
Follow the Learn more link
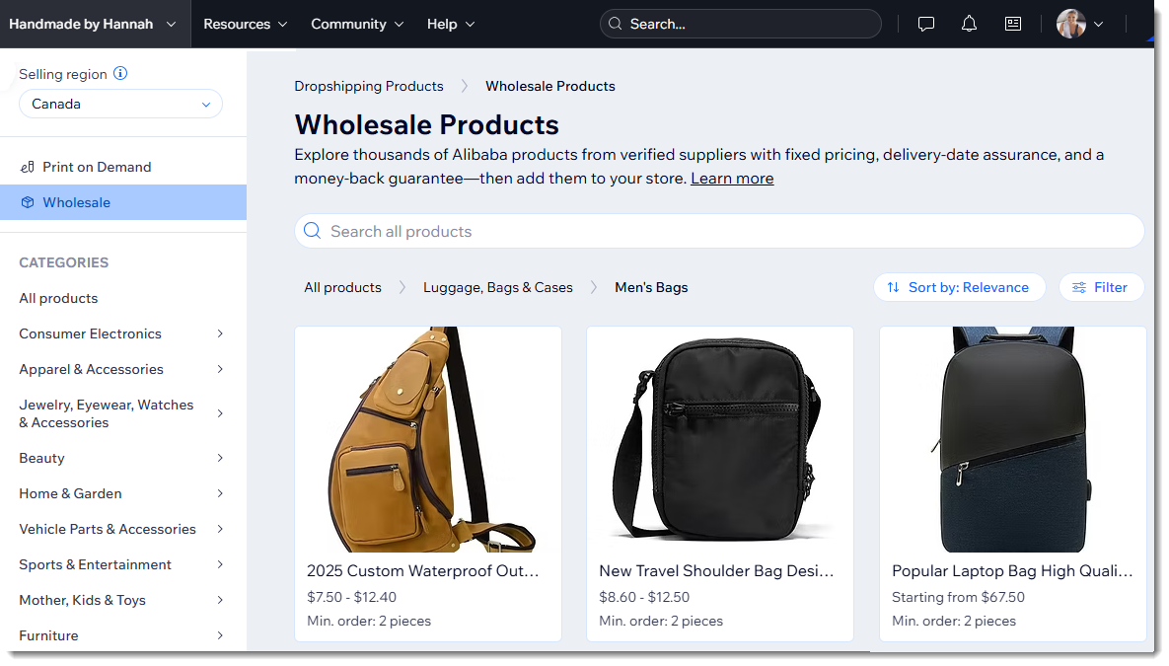click(731, 178)
